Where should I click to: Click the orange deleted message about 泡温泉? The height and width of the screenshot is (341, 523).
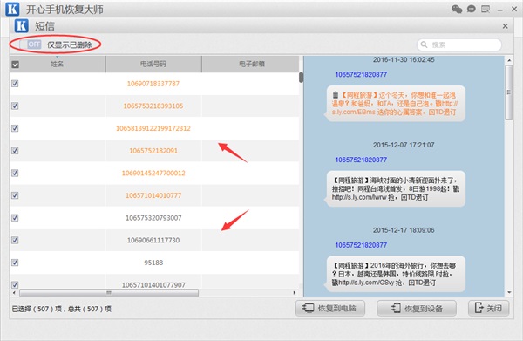pos(394,104)
